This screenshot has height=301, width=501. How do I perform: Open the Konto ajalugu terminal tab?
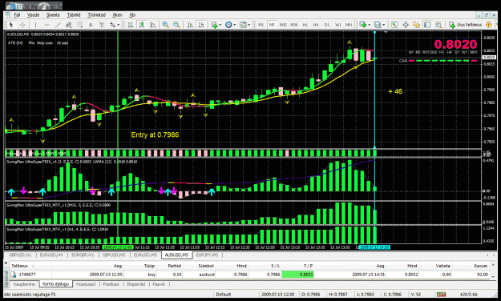(55, 284)
